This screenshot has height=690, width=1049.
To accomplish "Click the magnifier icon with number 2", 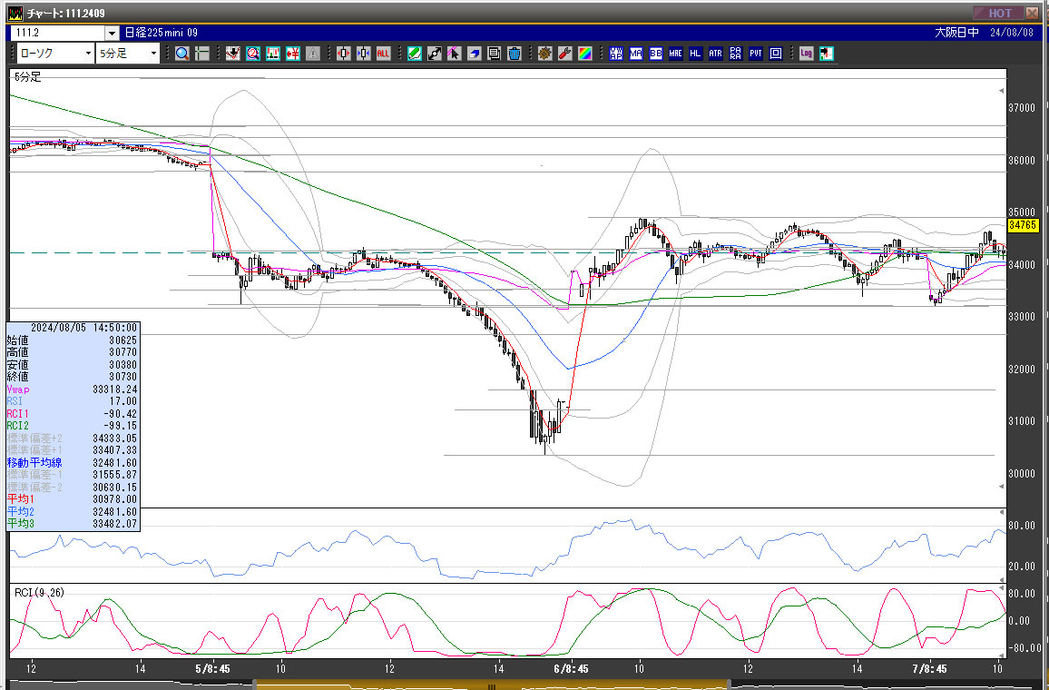I will [253, 54].
